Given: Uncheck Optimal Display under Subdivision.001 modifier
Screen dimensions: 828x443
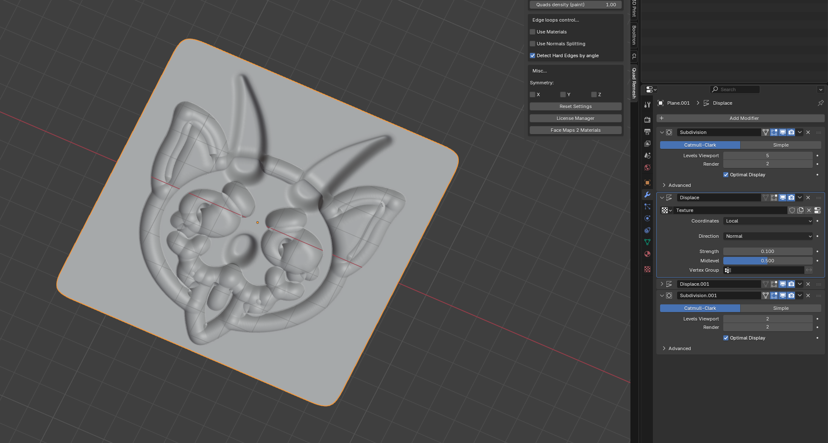Looking at the screenshot, I should (726, 338).
